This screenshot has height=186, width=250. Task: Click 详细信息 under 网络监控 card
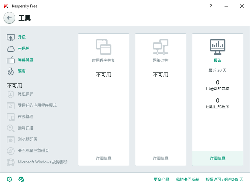(161, 158)
